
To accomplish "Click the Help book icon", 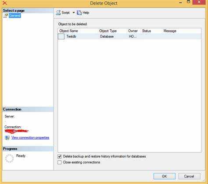I will tap(79, 13).
